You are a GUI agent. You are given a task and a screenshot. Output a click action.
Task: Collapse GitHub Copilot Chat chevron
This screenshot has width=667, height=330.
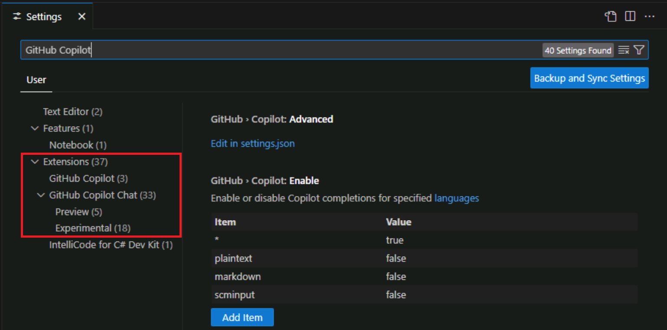pos(41,195)
